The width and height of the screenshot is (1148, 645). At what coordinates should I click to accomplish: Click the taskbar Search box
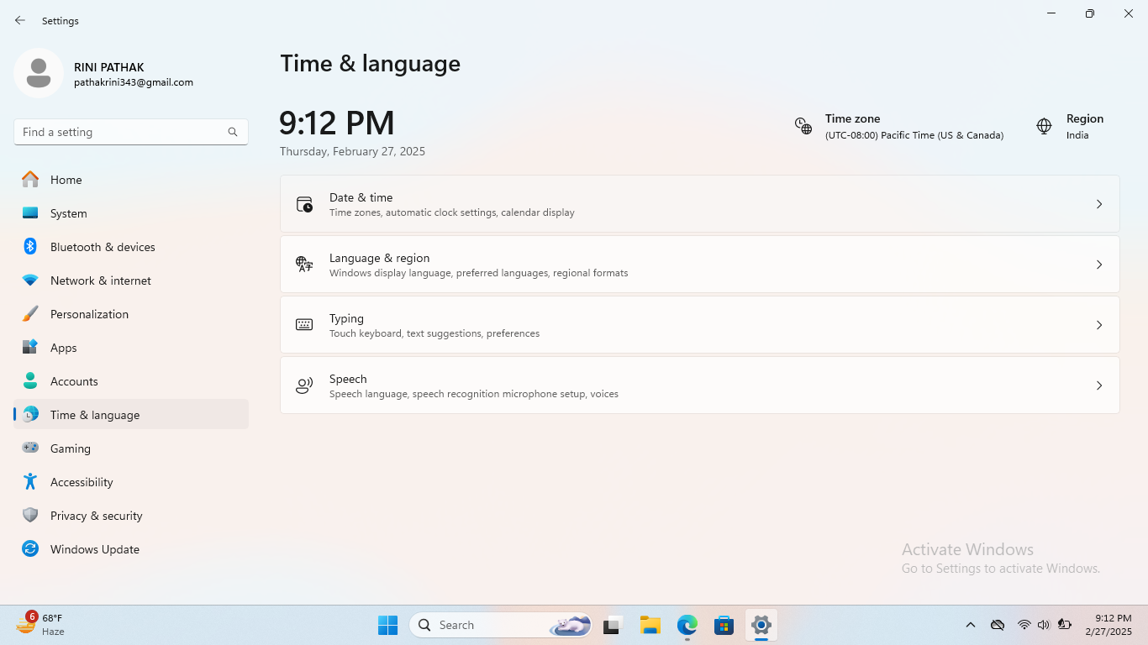pyautogui.click(x=500, y=625)
